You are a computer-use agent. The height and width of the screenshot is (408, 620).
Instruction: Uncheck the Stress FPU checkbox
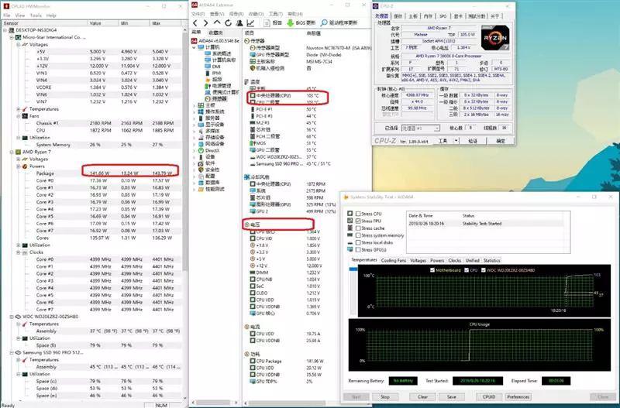358,221
